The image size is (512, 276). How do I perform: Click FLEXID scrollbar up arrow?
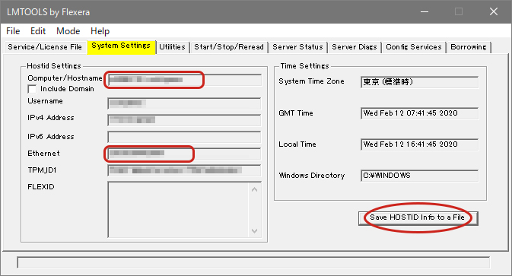coord(255,189)
